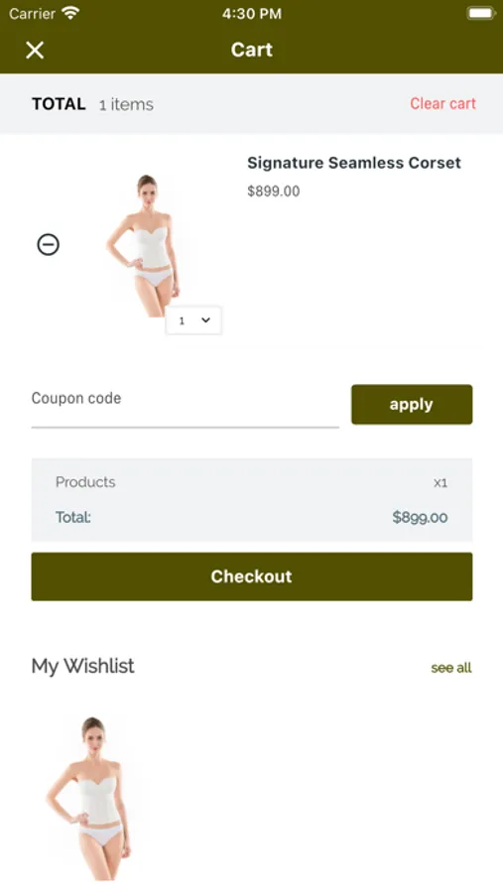Open Signature Seamless Corset product title
Viewport: 503px width, 893px height.
[x=354, y=163]
